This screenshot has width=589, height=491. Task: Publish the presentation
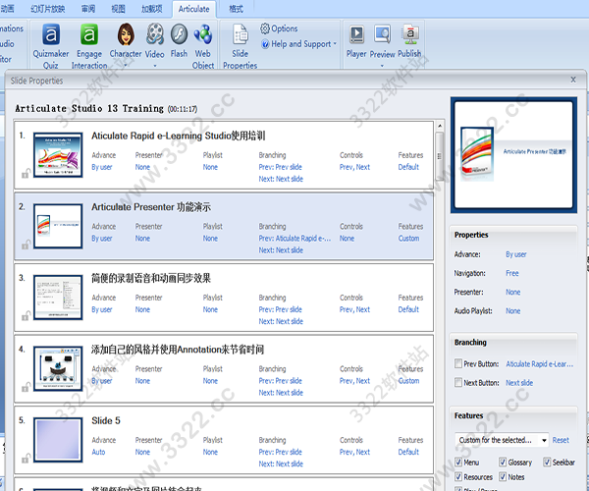pos(409,41)
